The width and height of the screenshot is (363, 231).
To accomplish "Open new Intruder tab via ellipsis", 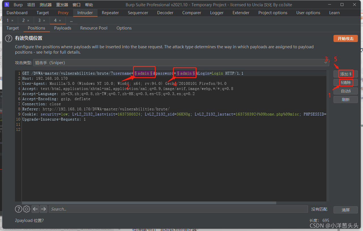I will click(71, 20).
